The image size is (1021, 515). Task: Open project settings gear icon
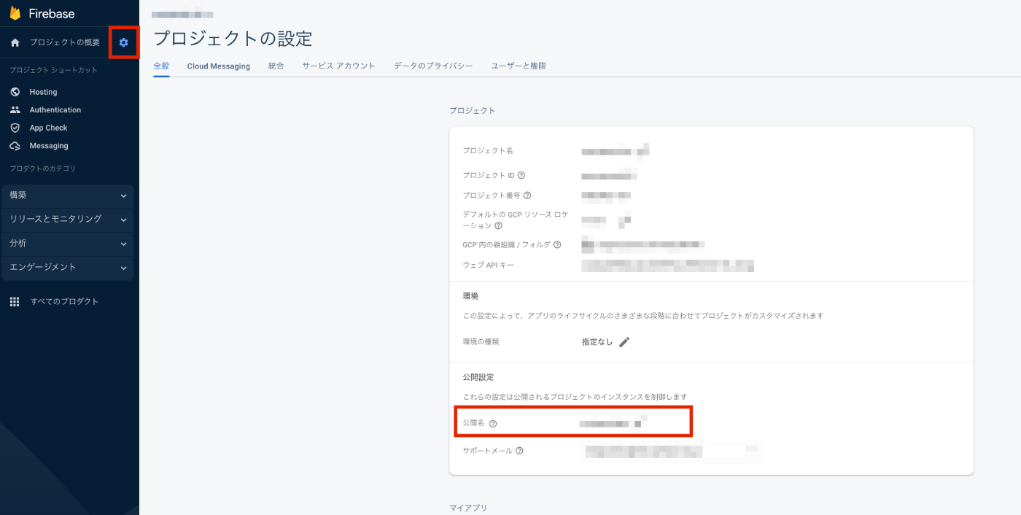coord(124,43)
